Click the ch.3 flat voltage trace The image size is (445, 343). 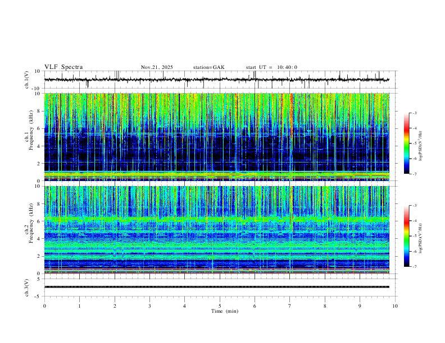coord(217,287)
